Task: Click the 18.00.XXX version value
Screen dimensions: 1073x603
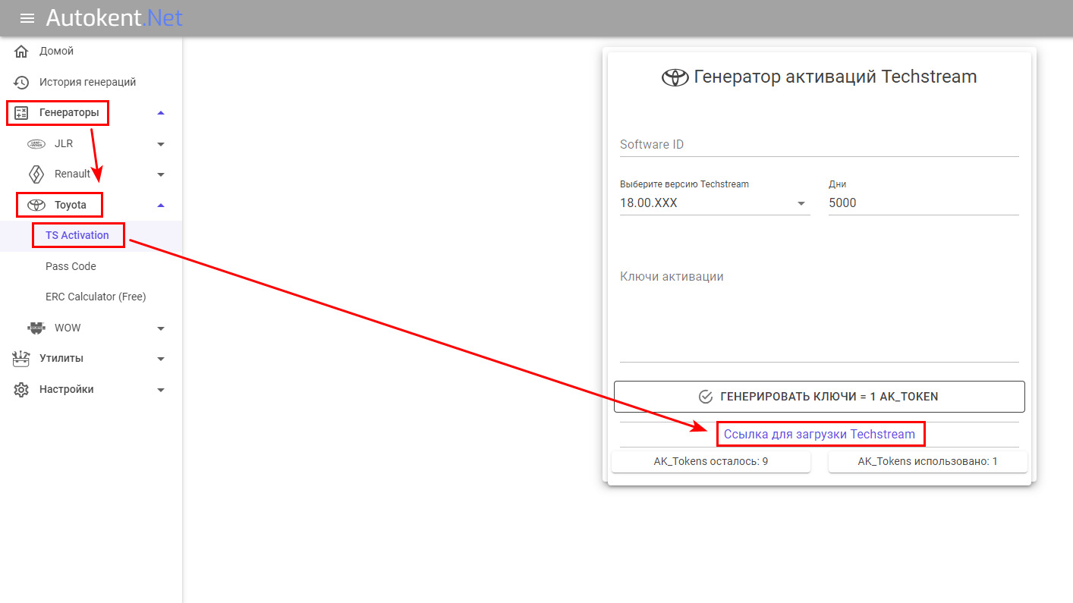Action: pos(649,203)
